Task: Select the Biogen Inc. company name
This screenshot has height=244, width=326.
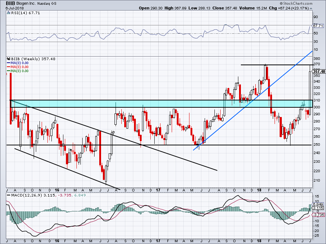Action: 26,4
